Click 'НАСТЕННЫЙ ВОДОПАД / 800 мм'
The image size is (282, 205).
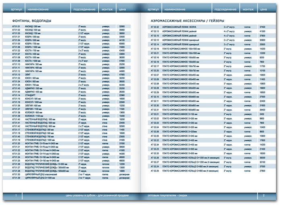click(x=40, y=126)
